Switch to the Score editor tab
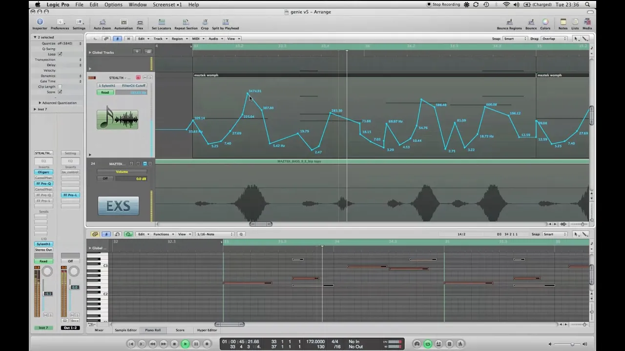The image size is (625, 351). click(x=180, y=330)
